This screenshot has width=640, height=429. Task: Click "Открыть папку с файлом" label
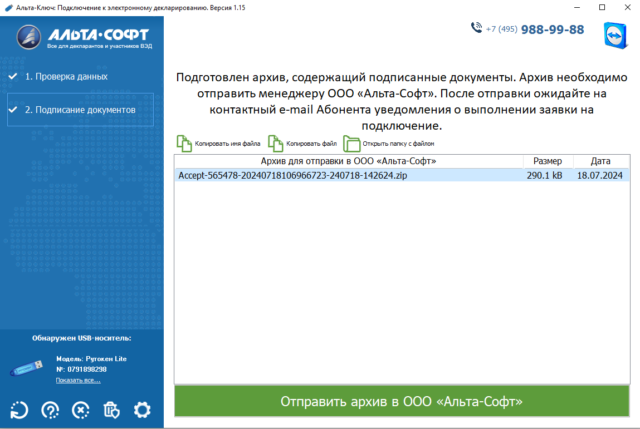(398, 144)
